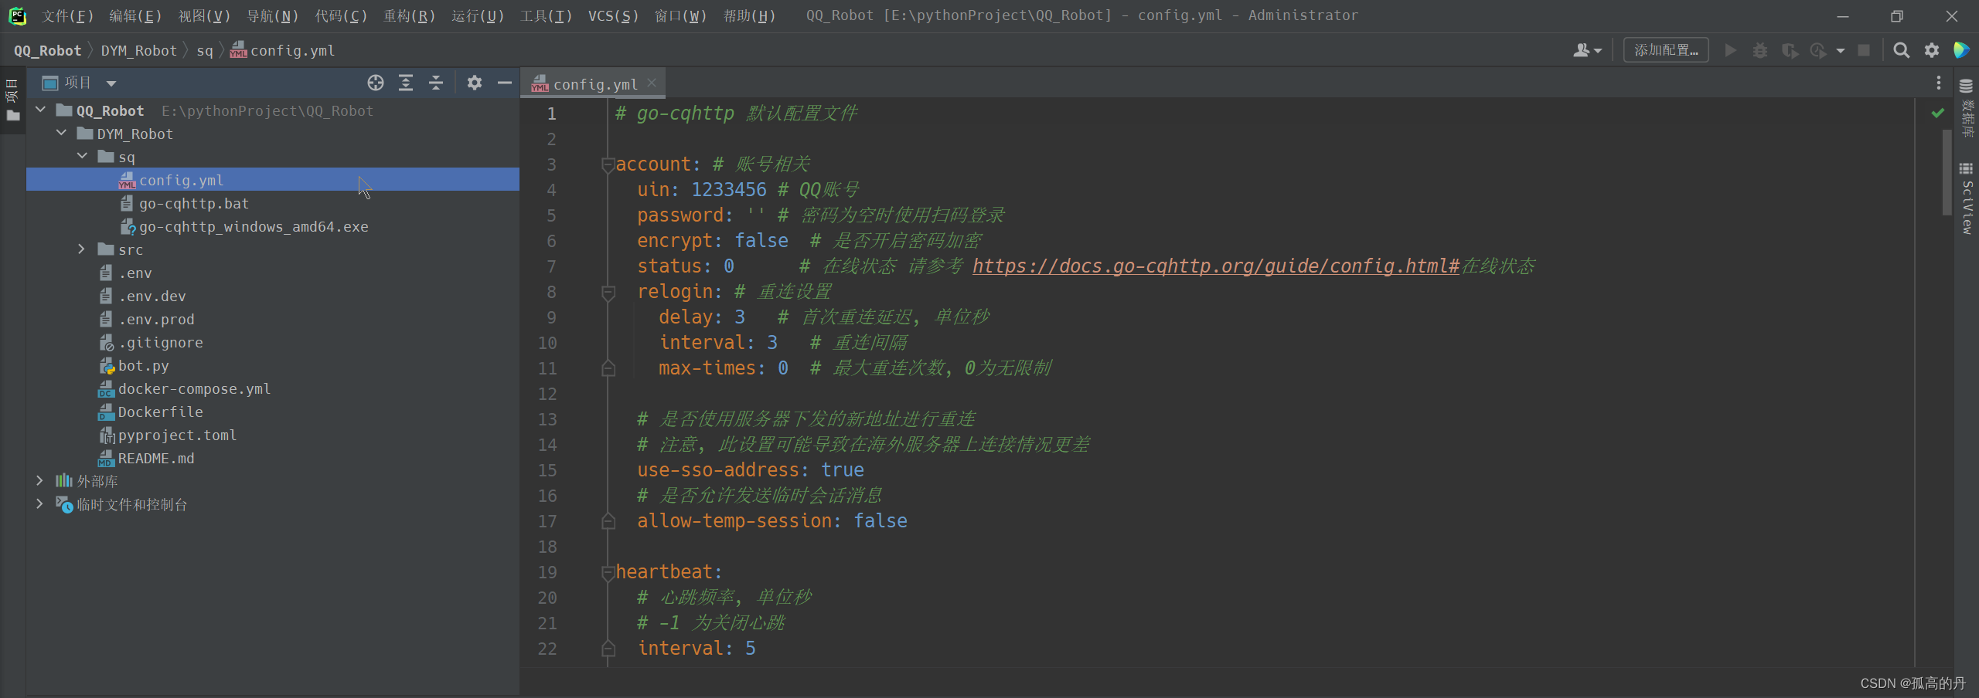The image size is (1979, 698).
Task: Hide the project panel with minus icon
Action: pos(505,83)
